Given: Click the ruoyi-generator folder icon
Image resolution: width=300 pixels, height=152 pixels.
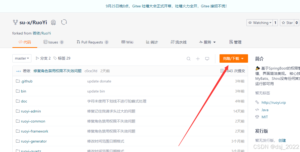Looking at the screenshot, I should 18,141.
